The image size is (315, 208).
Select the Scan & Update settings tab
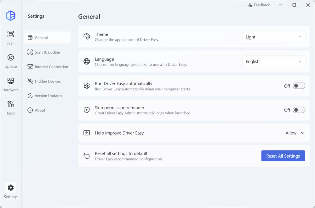coord(47,52)
